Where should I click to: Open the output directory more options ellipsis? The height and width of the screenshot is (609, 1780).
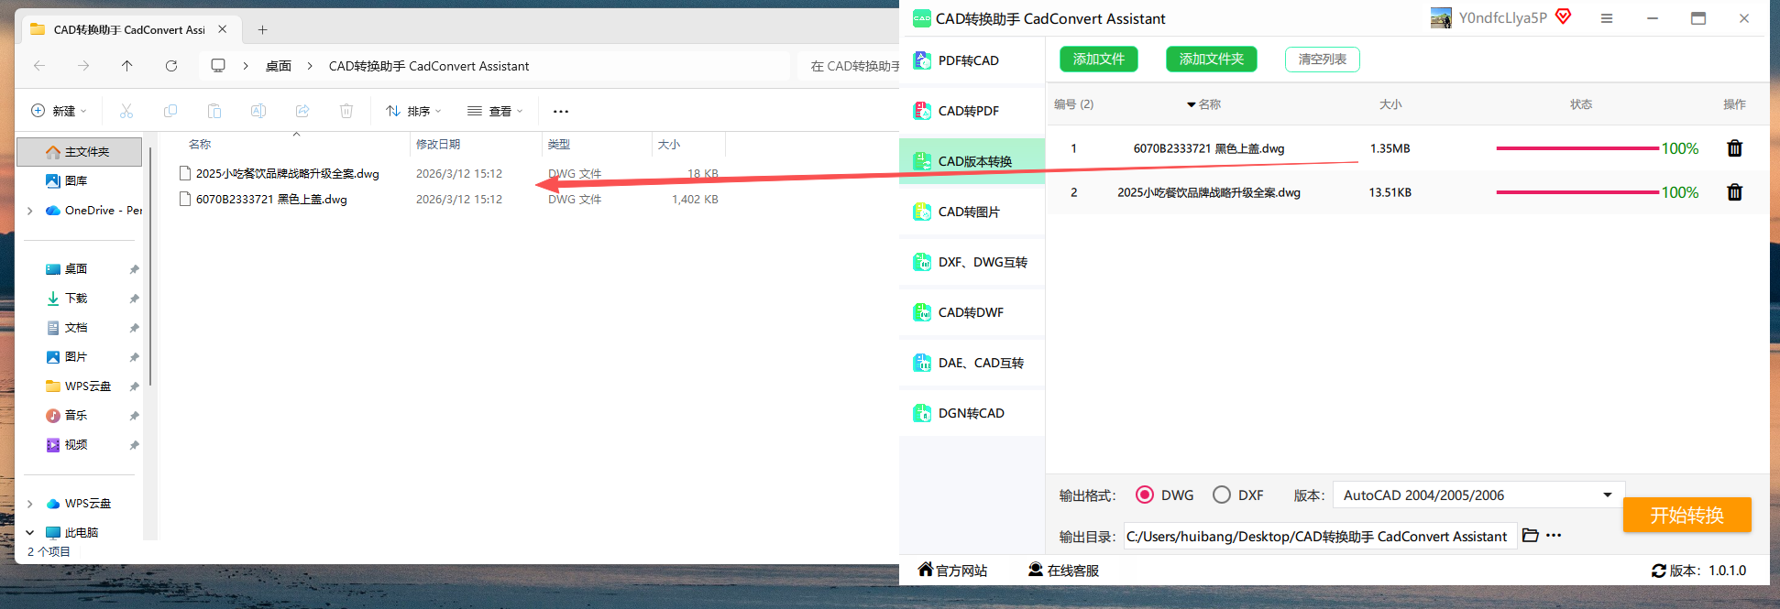(1554, 536)
